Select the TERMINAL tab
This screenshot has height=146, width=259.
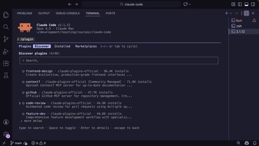pyautogui.click(x=93, y=13)
